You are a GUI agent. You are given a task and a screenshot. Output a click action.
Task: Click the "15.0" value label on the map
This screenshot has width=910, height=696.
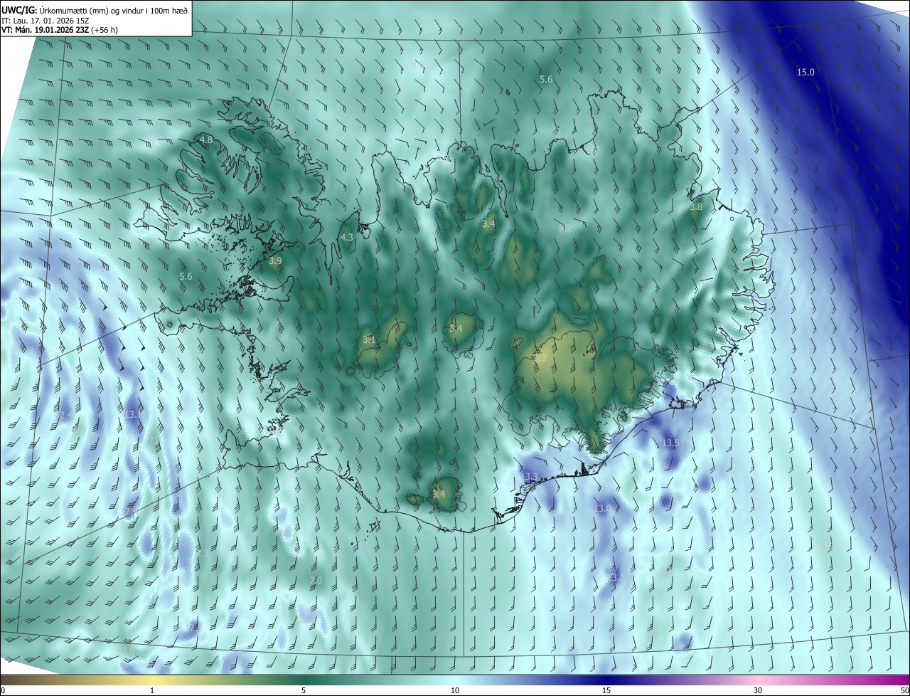coord(805,72)
